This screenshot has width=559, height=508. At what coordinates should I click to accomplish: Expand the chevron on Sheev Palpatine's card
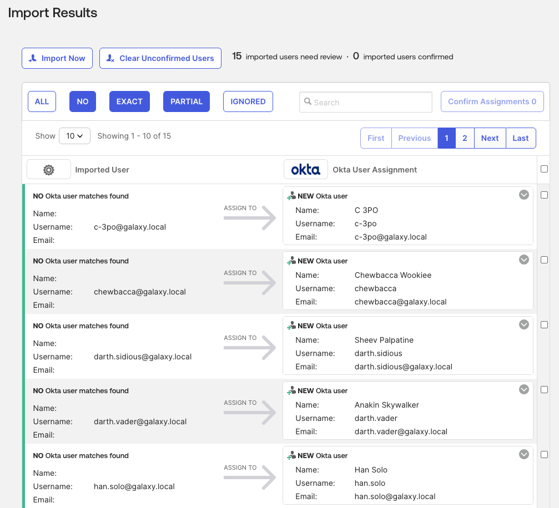(x=523, y=324)
